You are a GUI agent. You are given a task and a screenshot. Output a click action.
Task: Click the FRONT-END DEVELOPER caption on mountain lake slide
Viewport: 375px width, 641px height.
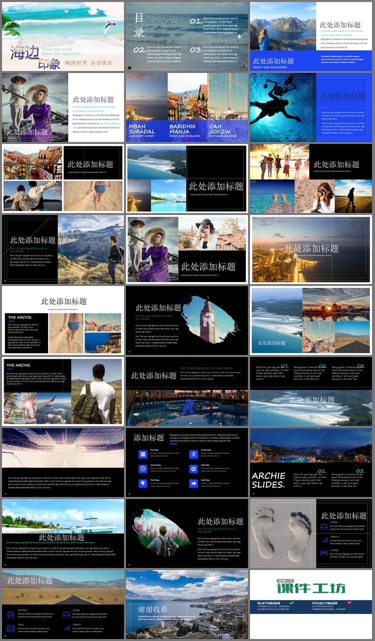tap(269, 67)
